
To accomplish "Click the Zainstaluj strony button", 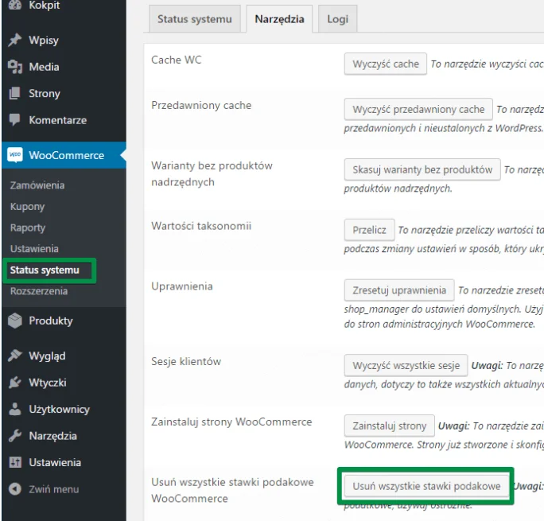I will pos(389,426).
